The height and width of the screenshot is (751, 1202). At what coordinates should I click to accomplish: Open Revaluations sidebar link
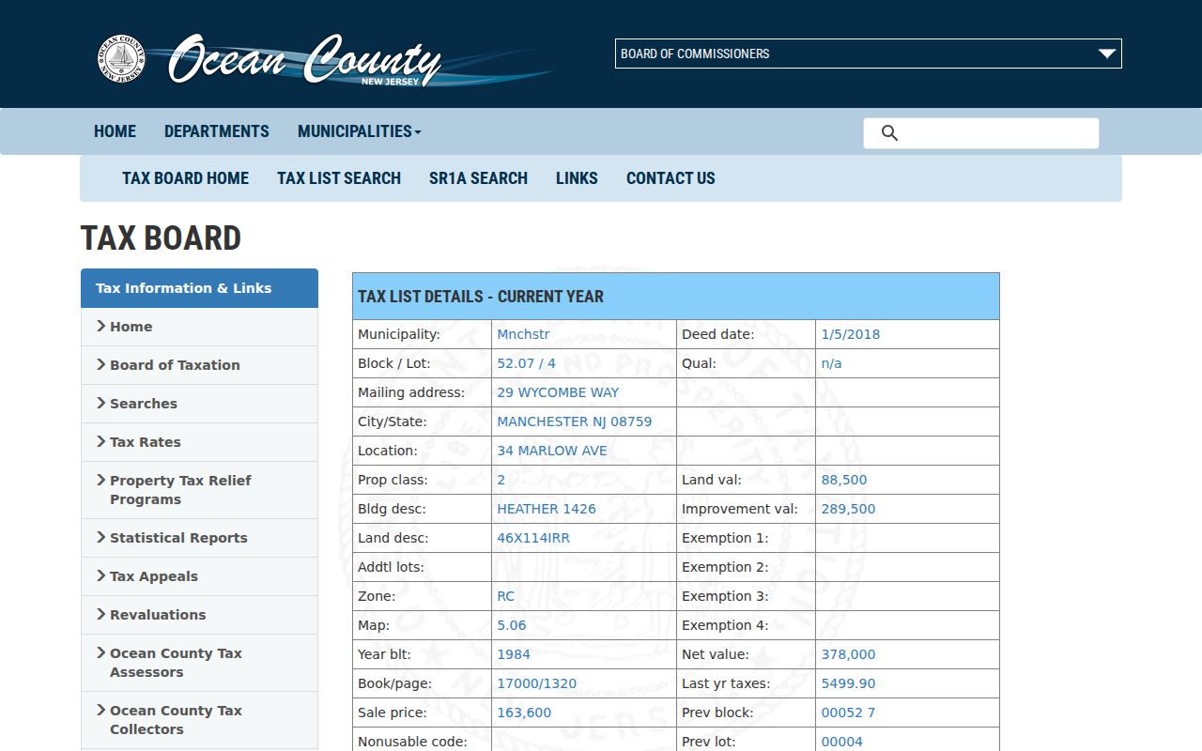coord(199,615)
